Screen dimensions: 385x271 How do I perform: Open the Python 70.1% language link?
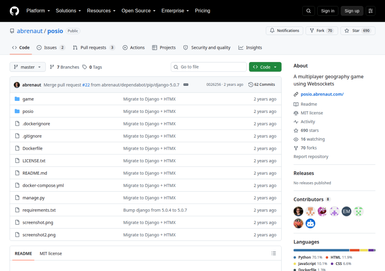click(308, 257)
